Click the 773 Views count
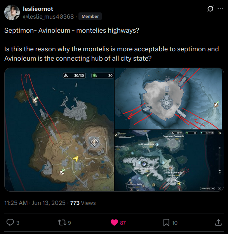This screenshot has height=234, width=228. (83, 203)
